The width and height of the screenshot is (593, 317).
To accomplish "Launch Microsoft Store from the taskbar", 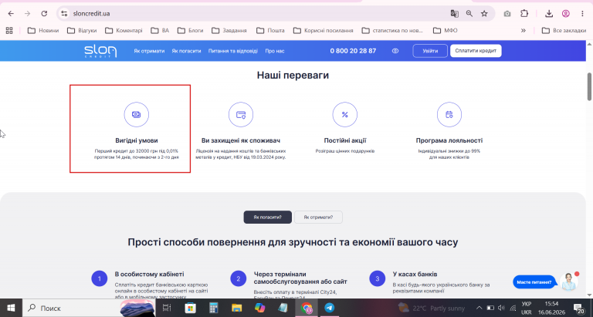I will coord(190,308).
